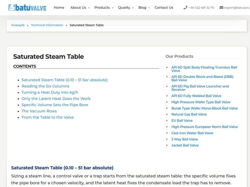Screen dimensions: 250x187
Task: Open High Pressure Wafer Type Ball Valve
Action: [x=201, y=102]
